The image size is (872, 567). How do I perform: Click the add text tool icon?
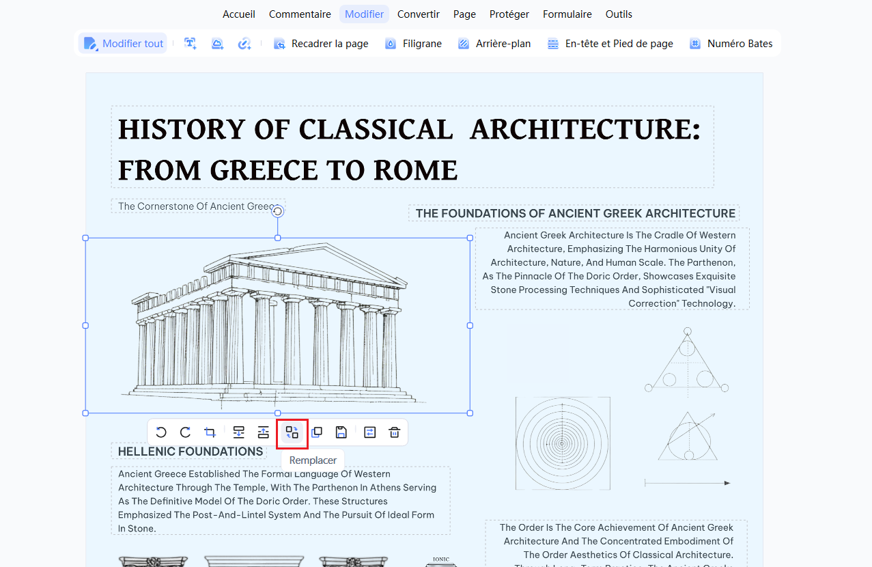point(191,44)
